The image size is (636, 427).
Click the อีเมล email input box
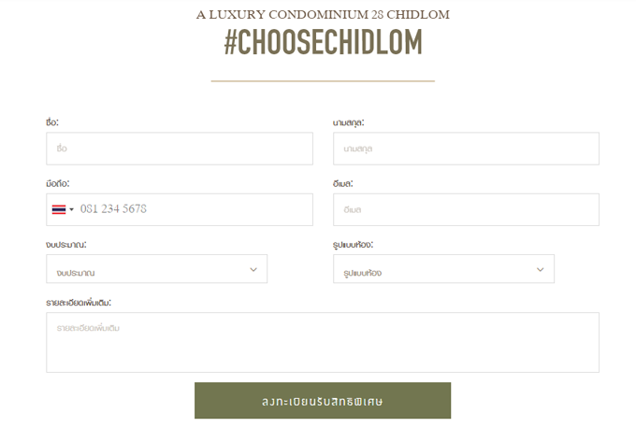[466, 209]
